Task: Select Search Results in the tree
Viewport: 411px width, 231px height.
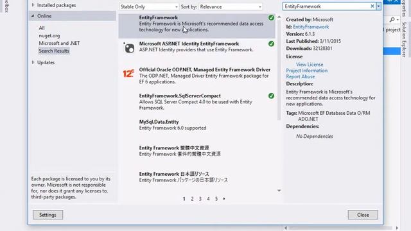Action: (54, 51)
